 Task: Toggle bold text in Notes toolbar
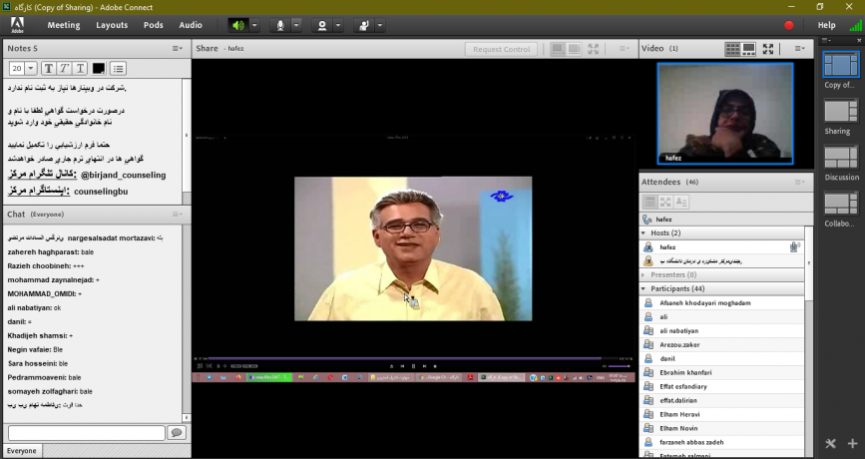pos(49,69)
